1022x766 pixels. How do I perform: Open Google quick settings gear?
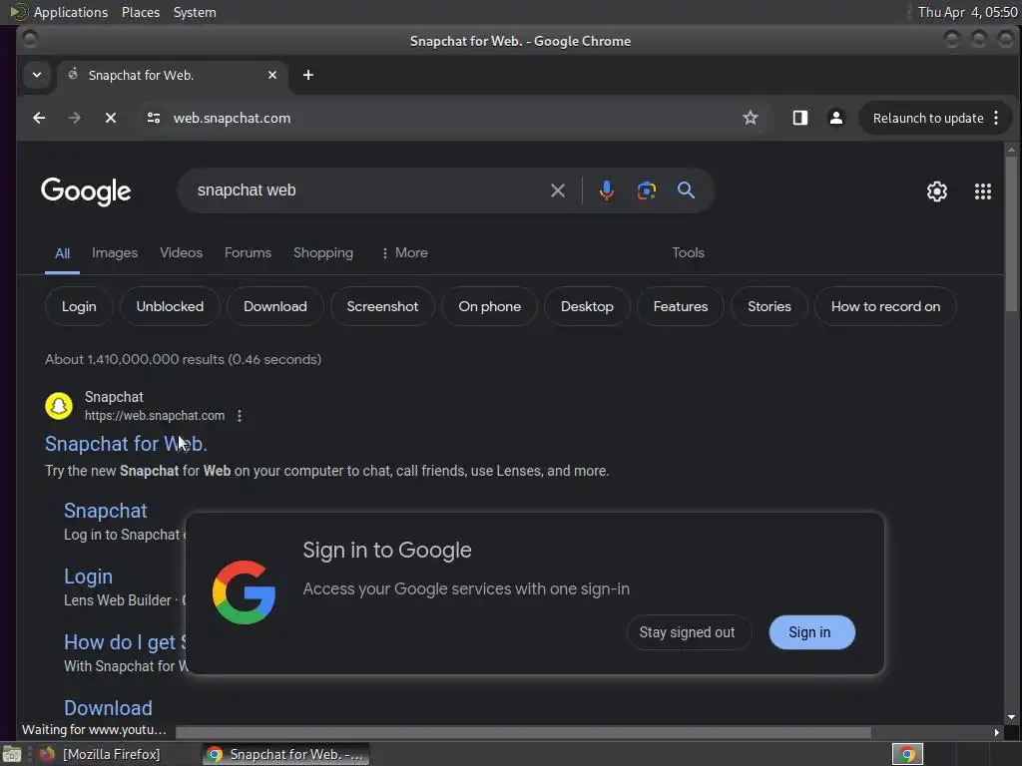pyautogui.click(x=936, y=191)
